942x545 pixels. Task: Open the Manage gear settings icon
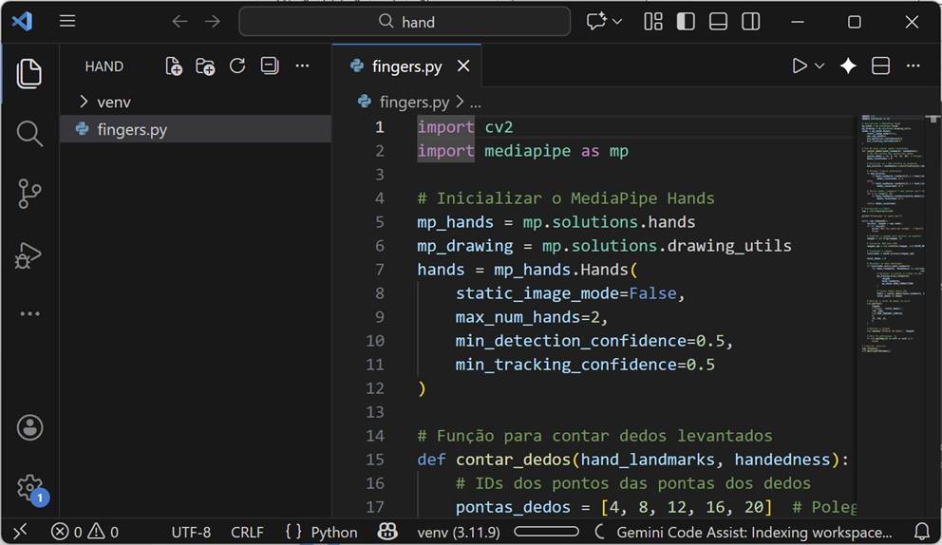tap(31, 489)
